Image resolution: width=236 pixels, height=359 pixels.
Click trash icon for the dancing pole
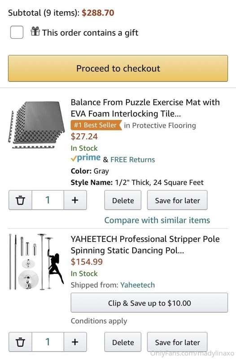click(20, 342)
